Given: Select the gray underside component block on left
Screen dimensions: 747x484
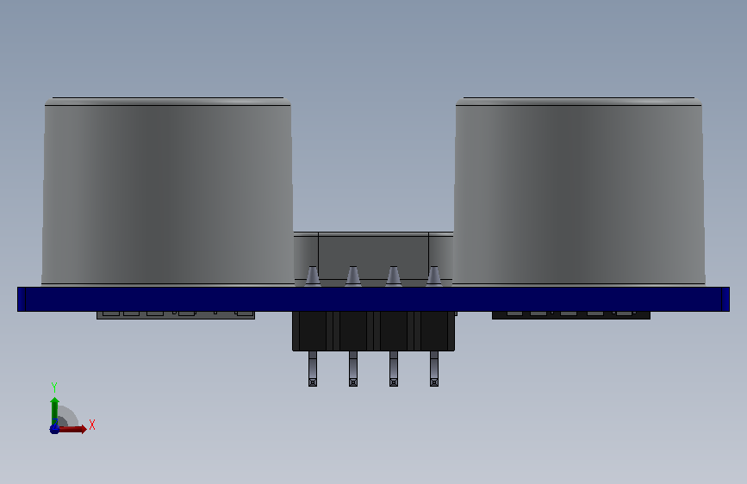Looking at the screenshot, I should click(176, 315).
